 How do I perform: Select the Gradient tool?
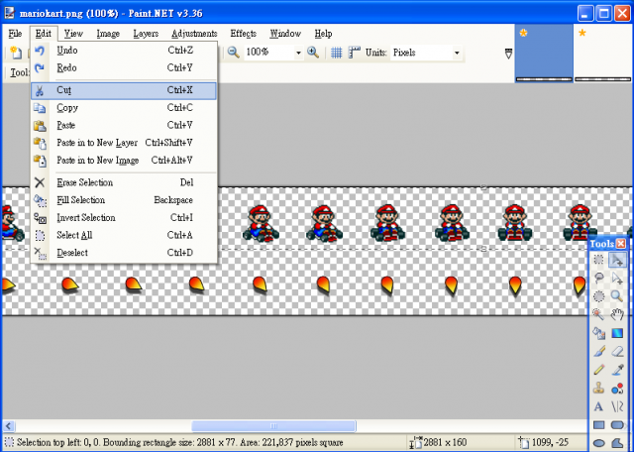[617, 333]
